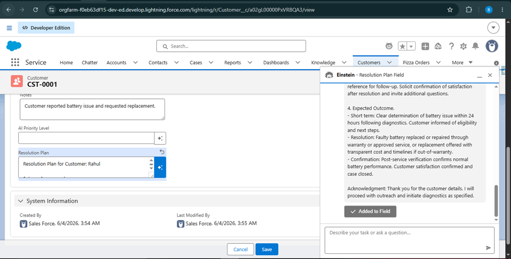Click the Resolution Plan field scroll down arrow
This screenshot has height=259, width=511.
point(151,168)
